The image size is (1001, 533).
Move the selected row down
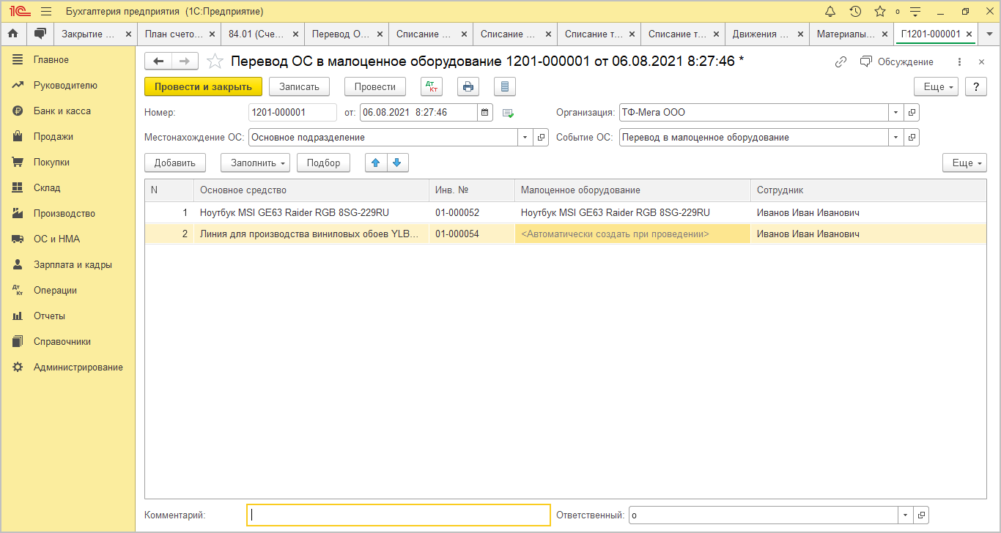(x=398, y=163)
